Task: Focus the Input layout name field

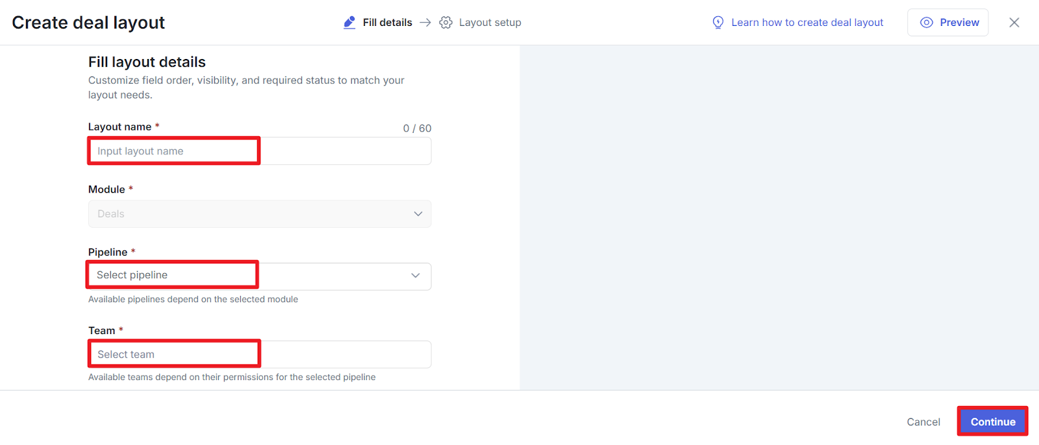Action: coord(260,151)
